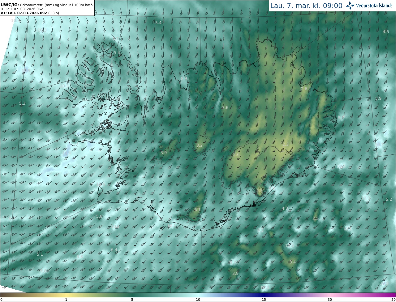
Task: Select the 'VT: Lau. 07.03.2026 09Z (+3 h)' line
Action: tap(30, 13)
